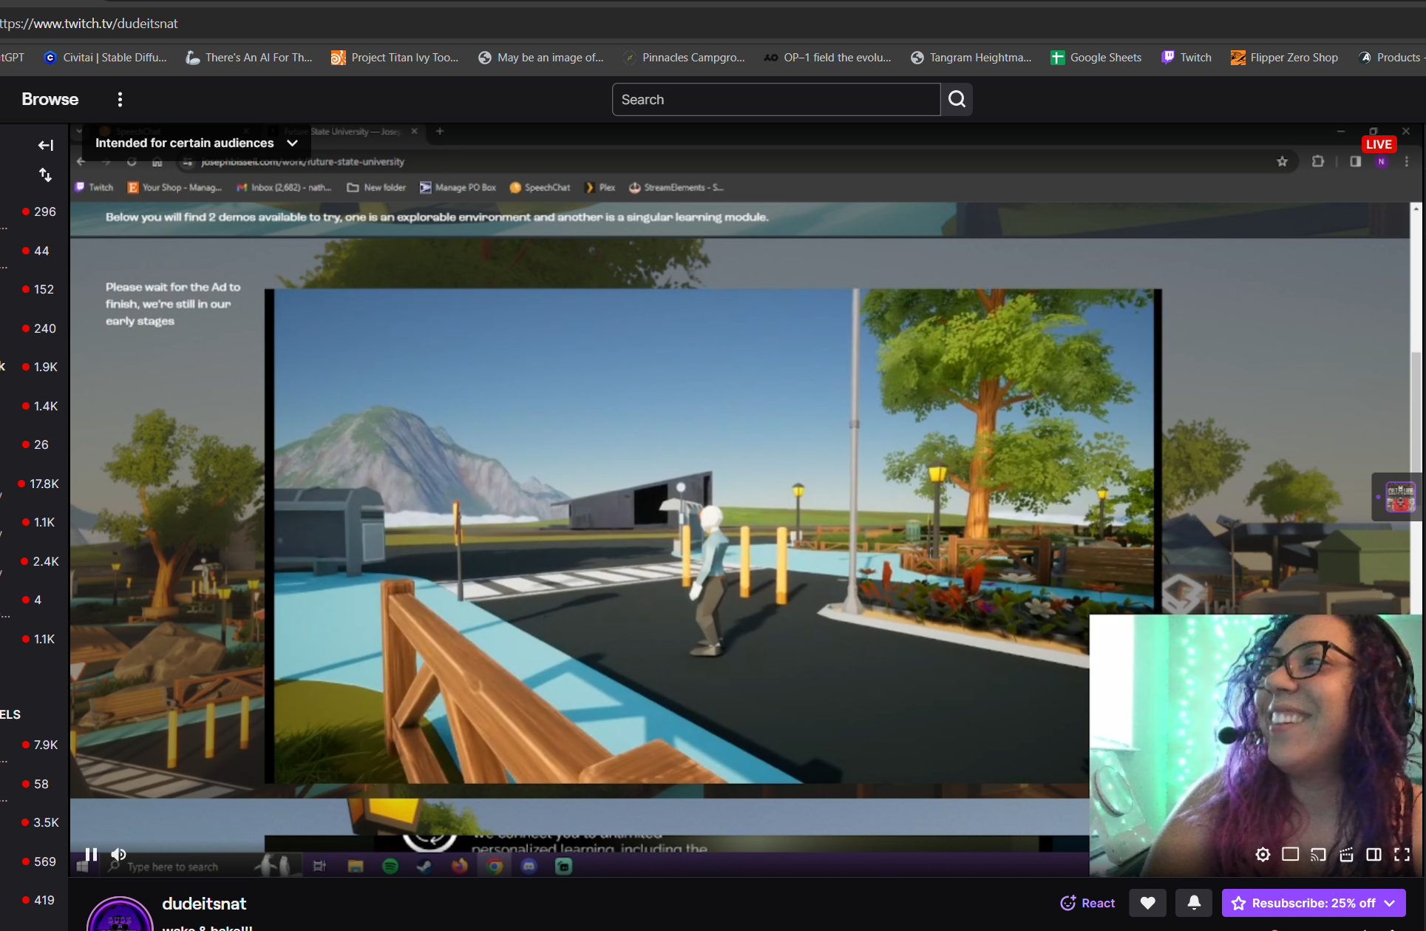Screen dimensions: 1426x931
Task: Enable picture-in-picture mode on the player
Action: point(1291,854)
